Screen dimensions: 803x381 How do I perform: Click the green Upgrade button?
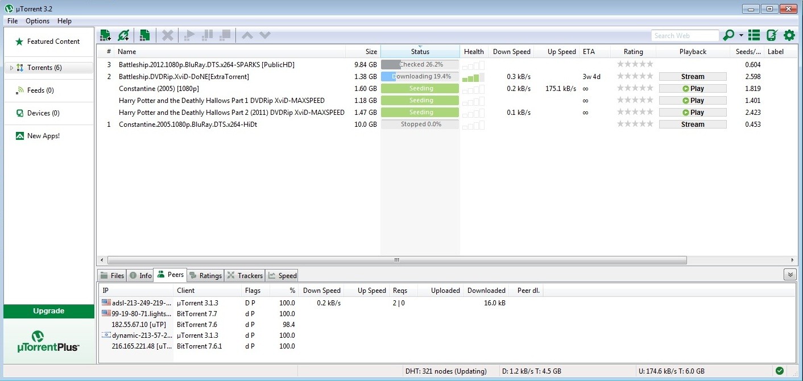click(49, 311)
